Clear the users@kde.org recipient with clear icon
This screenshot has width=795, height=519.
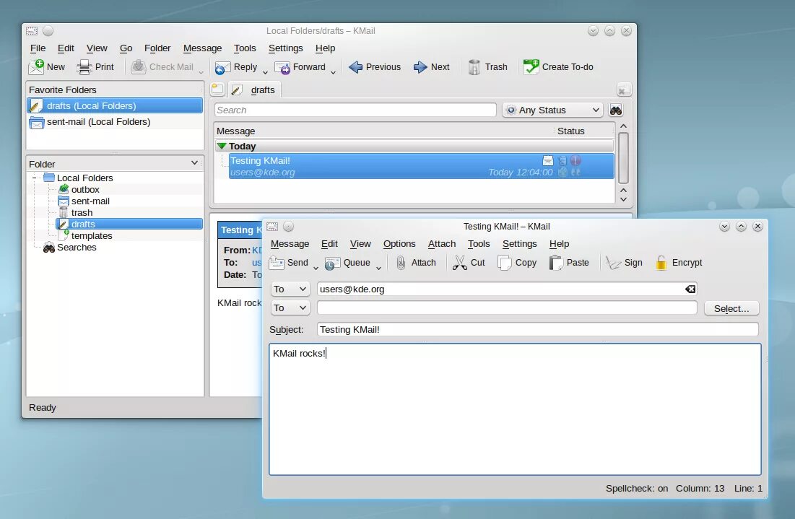click(x=690, y=289)
